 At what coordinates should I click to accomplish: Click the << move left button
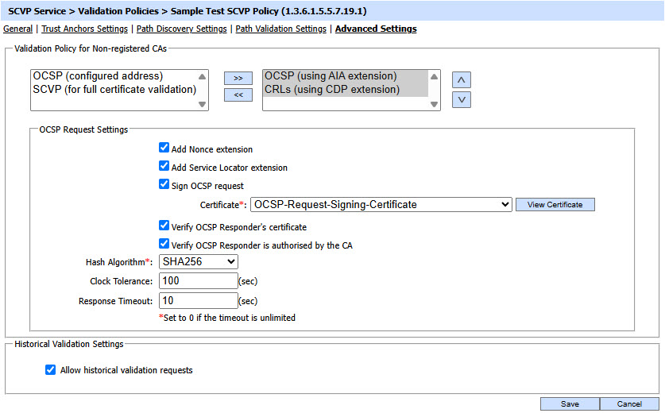tap(238, 95)
